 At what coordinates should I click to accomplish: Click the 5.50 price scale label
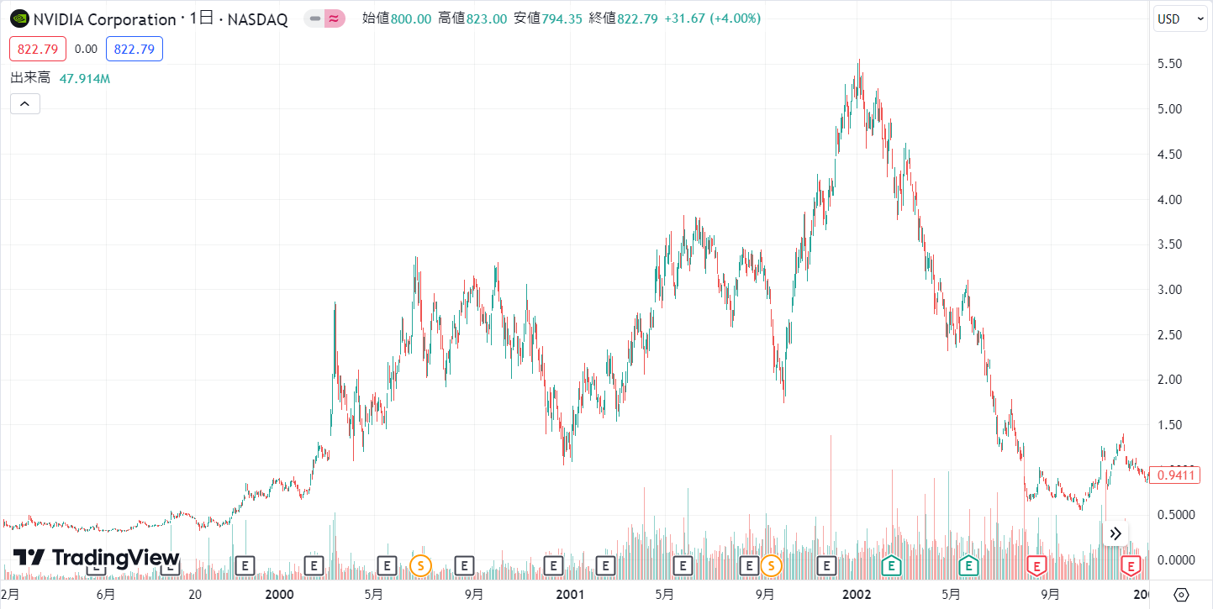click(x=1171, y=64)
